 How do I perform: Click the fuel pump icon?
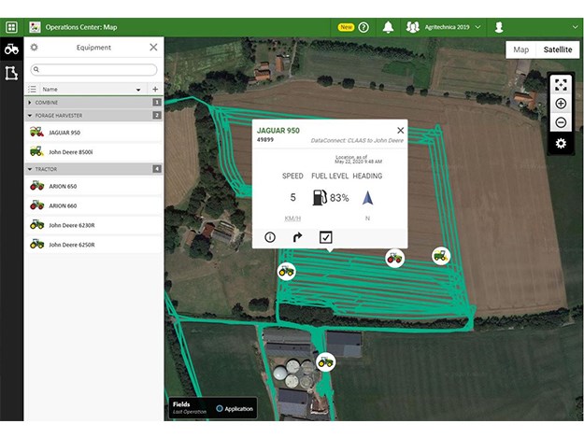320,198
